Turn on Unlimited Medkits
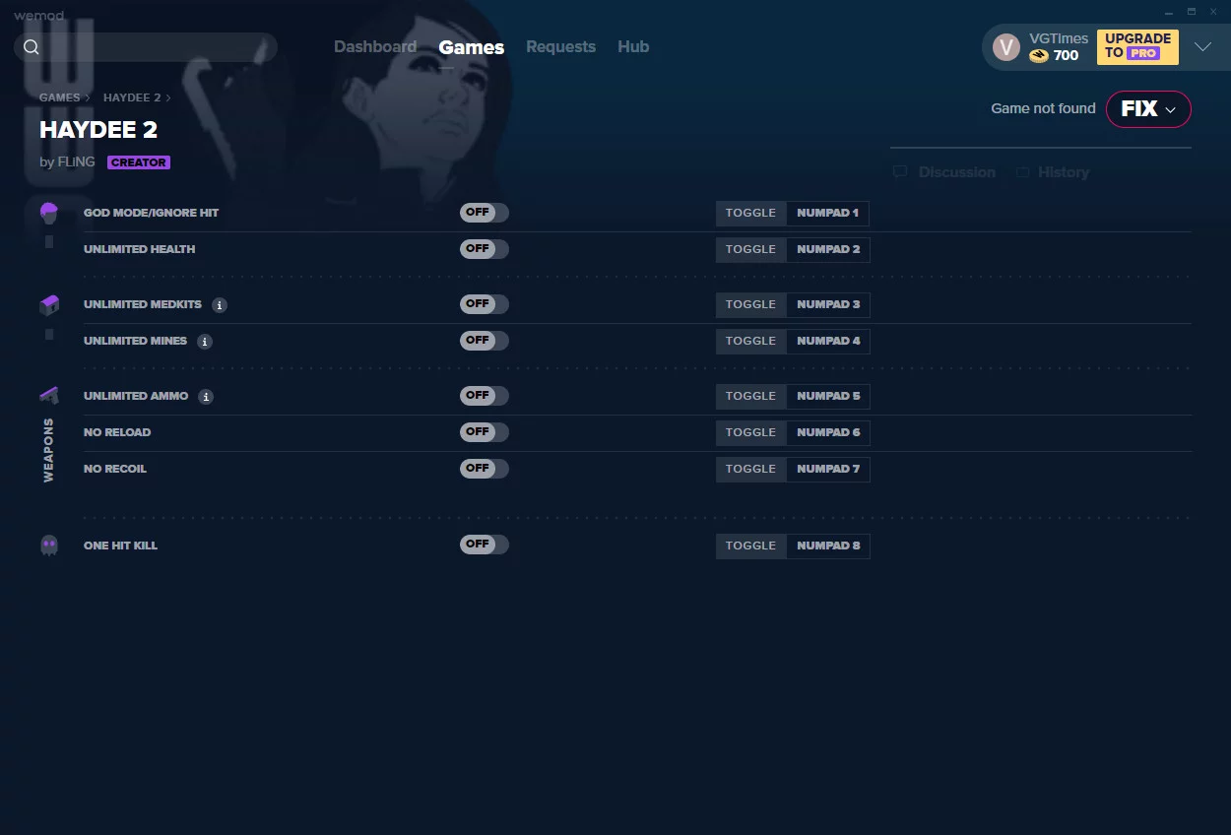1231x835 pixels. 485,304
